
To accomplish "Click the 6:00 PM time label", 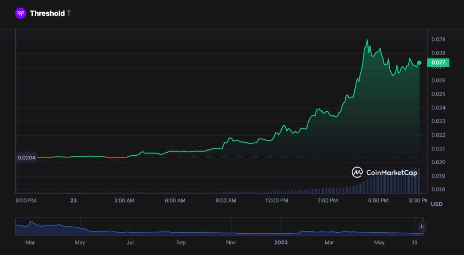I will (378, 200).
